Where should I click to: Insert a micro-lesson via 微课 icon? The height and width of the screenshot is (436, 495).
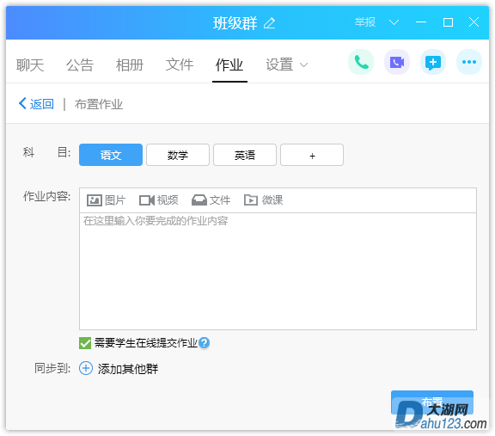(251, 200)
